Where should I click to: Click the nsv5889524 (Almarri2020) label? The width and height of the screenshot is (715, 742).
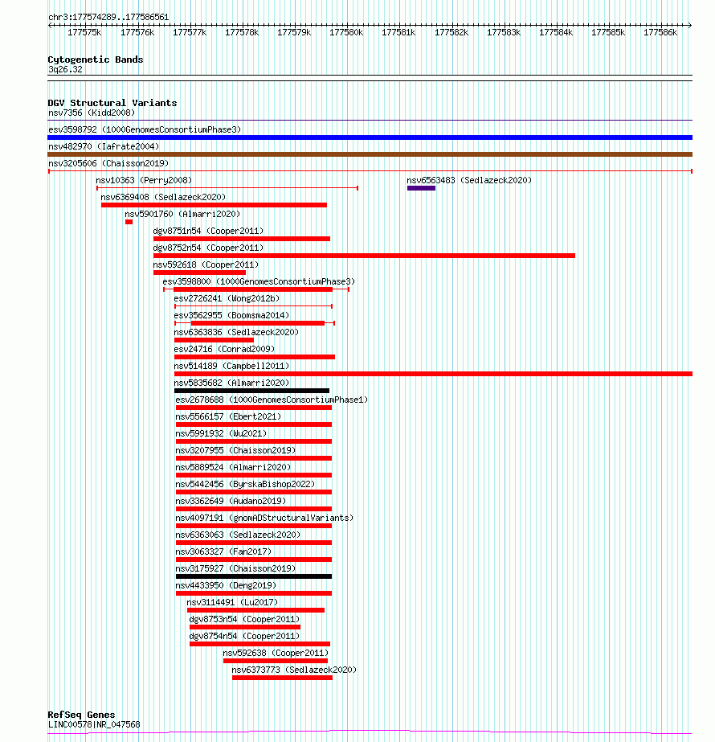(x=233, y=468)
